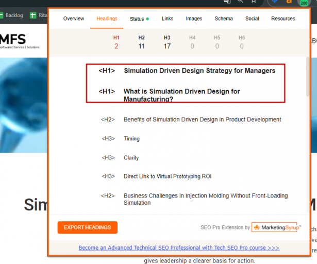Click the headings list vertical scrollbar
Image resolution: width=317 pixels, height=264 pixels.
pos(308,77)
